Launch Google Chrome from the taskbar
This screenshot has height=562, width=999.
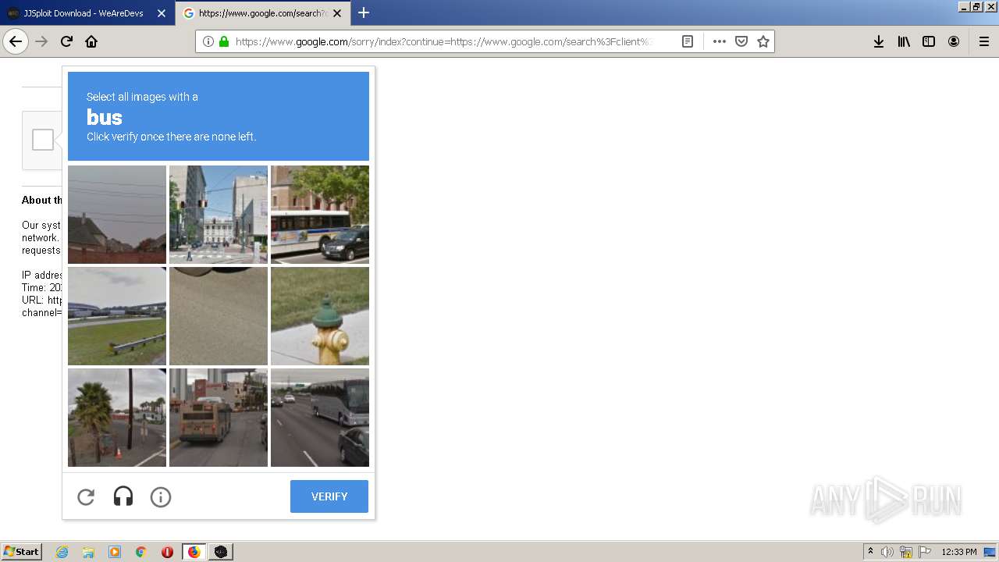pos(141,552)
